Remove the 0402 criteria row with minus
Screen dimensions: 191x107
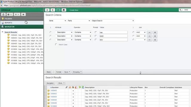[150, 36]
